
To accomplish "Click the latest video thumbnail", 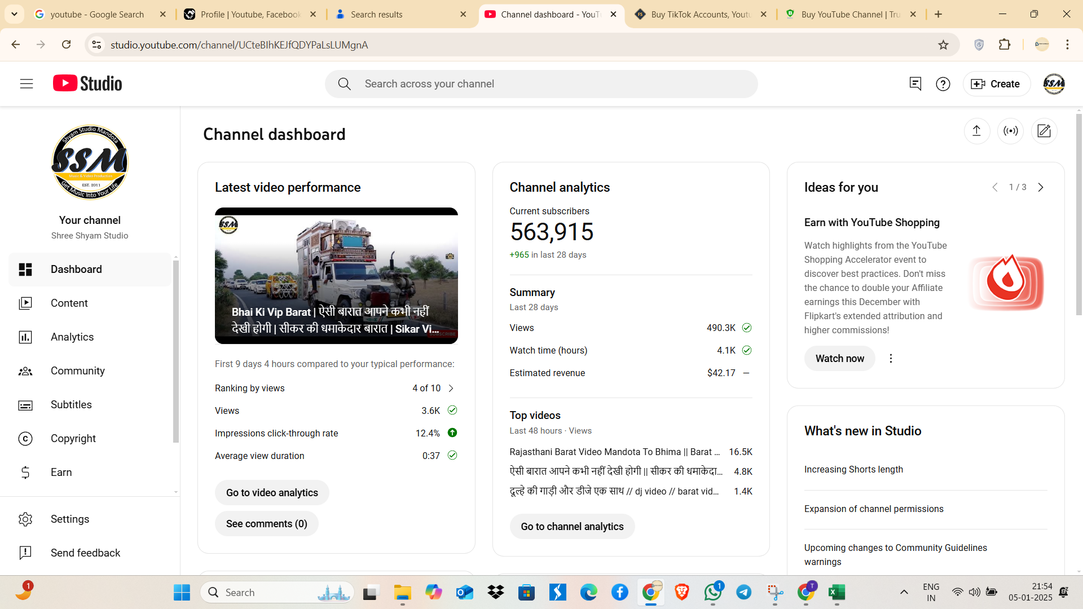I will pos(336,276).
